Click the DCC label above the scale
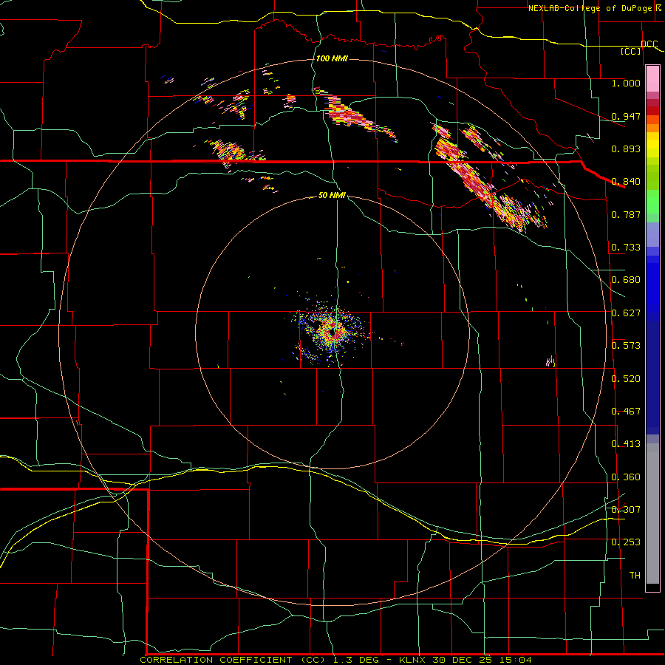 [649, 44]
